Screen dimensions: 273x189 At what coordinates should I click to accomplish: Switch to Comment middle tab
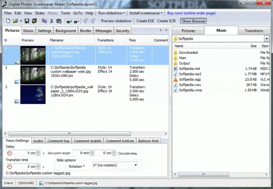[87, 141]
